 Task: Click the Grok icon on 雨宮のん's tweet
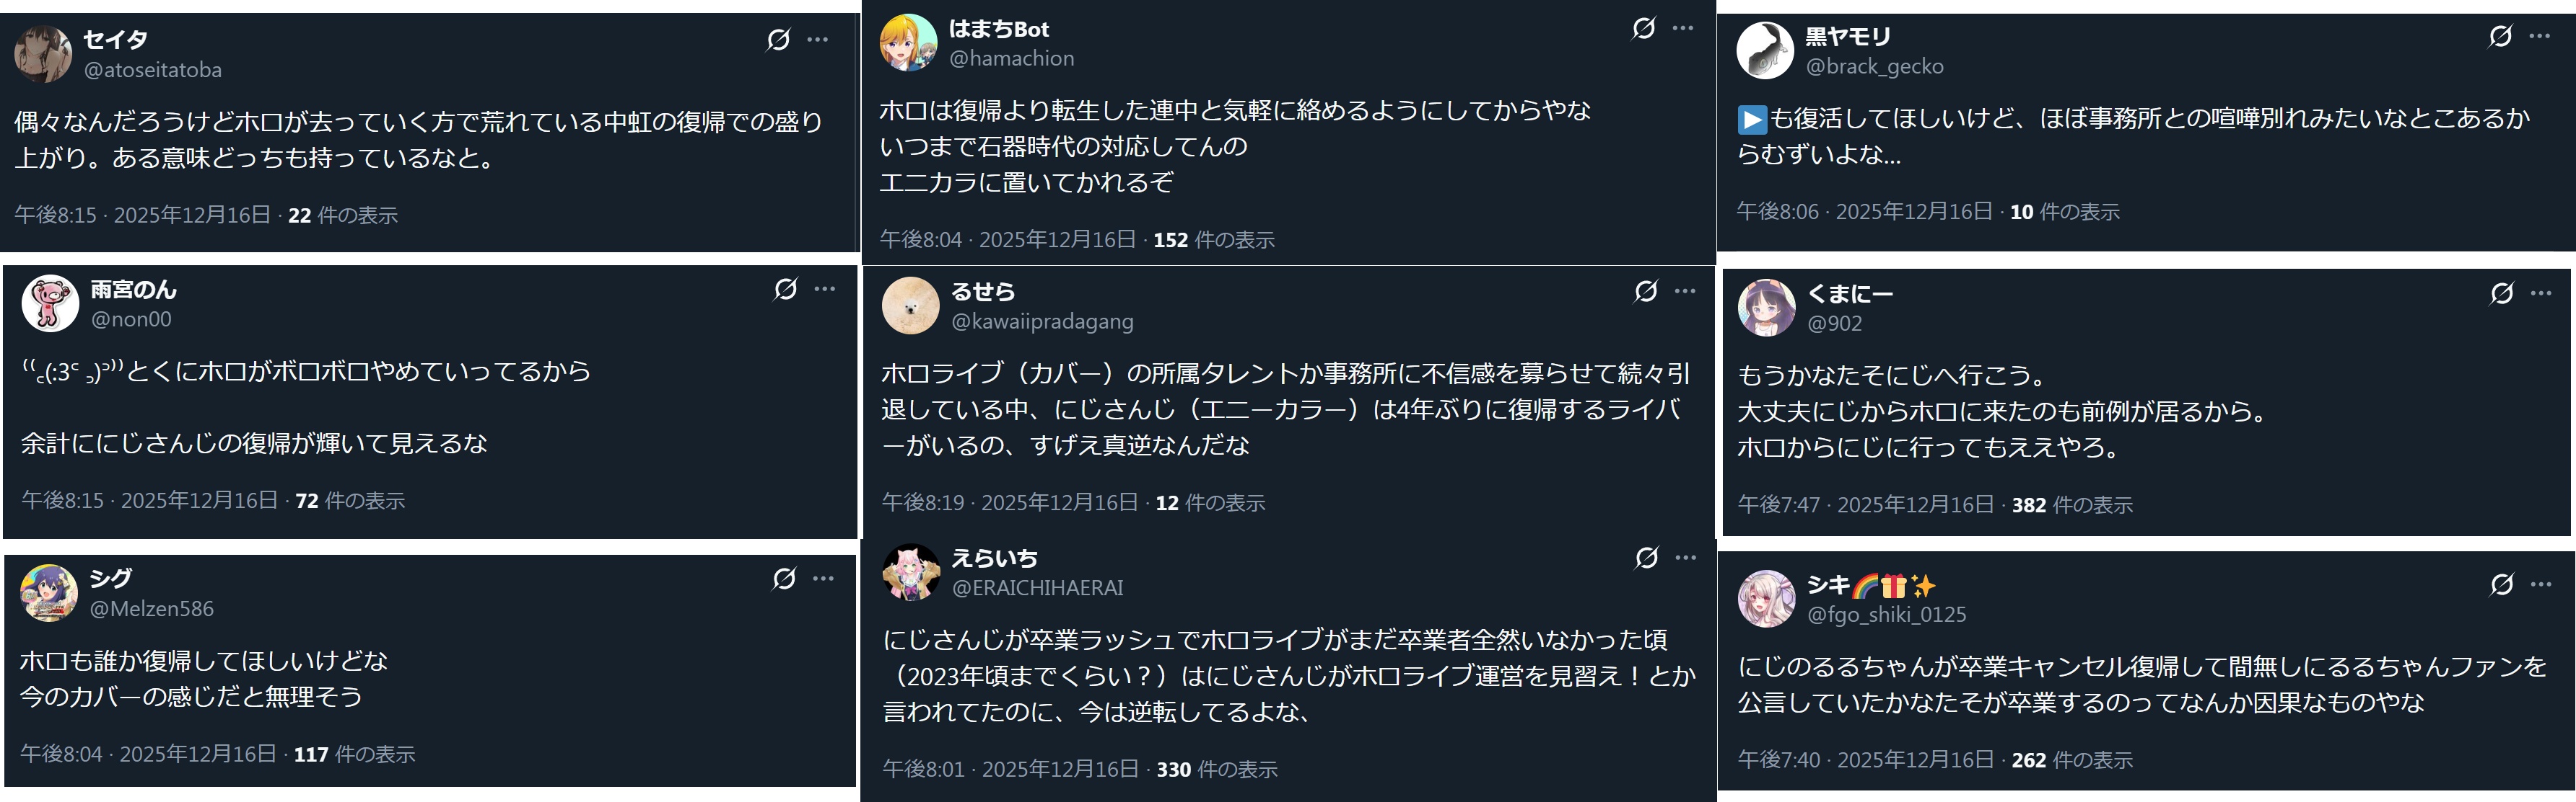click(x=785, y=290)
